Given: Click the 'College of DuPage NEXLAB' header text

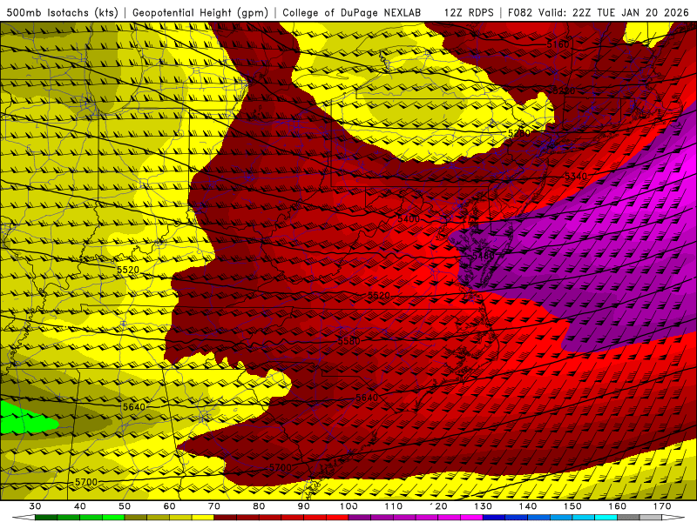Looking at the screenshot, I should coord(351,12).
